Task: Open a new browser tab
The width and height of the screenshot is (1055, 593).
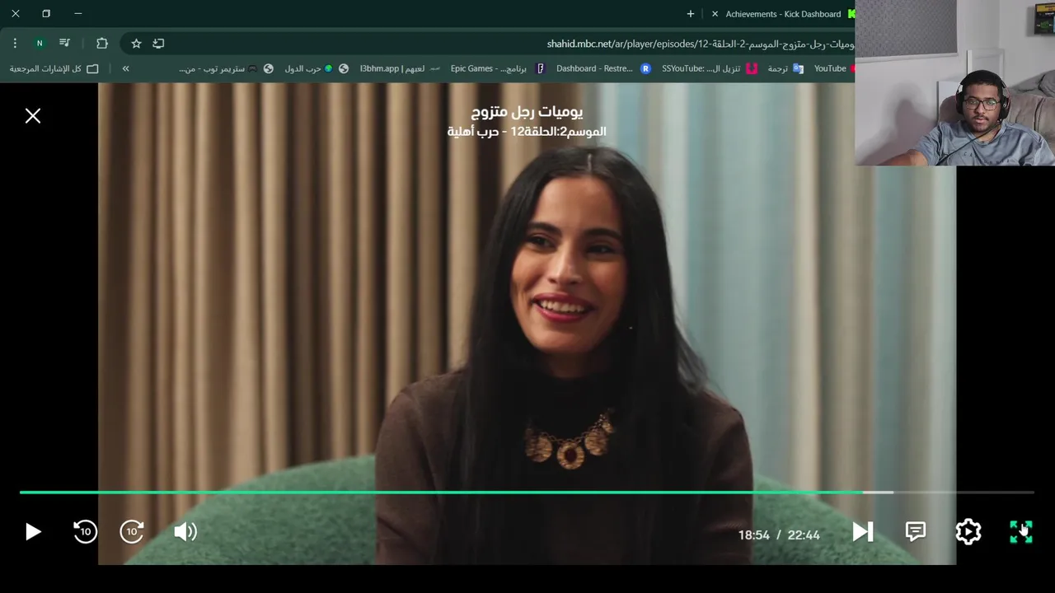Action: [x=691, y=13]
